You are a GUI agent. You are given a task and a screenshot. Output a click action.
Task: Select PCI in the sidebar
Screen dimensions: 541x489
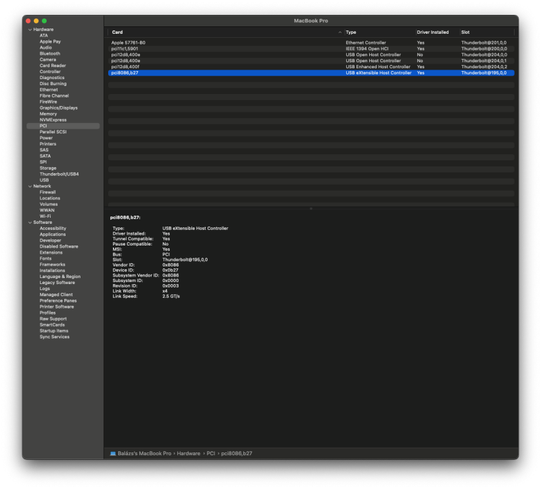(x=63, y=126)
